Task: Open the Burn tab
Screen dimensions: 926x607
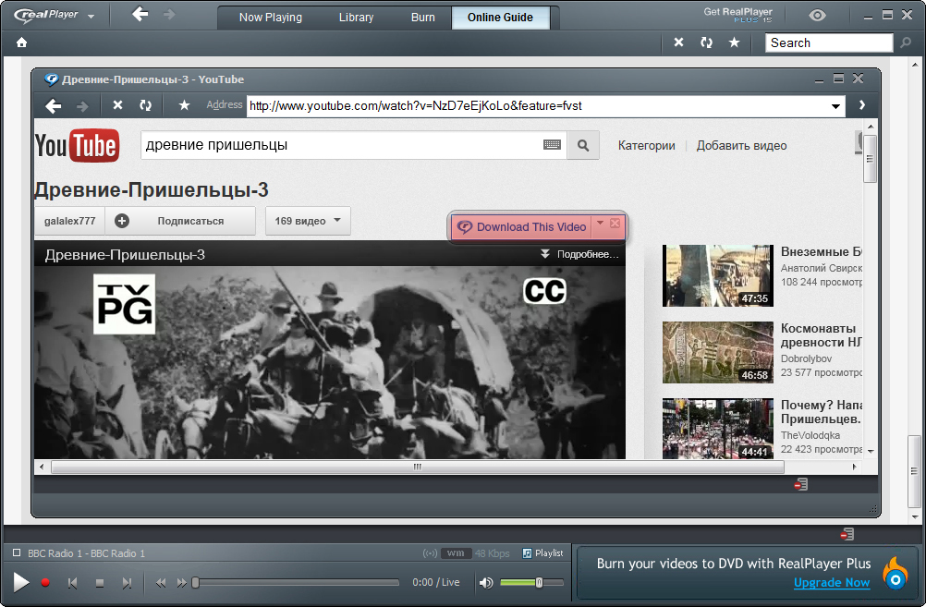Action: 423,18
